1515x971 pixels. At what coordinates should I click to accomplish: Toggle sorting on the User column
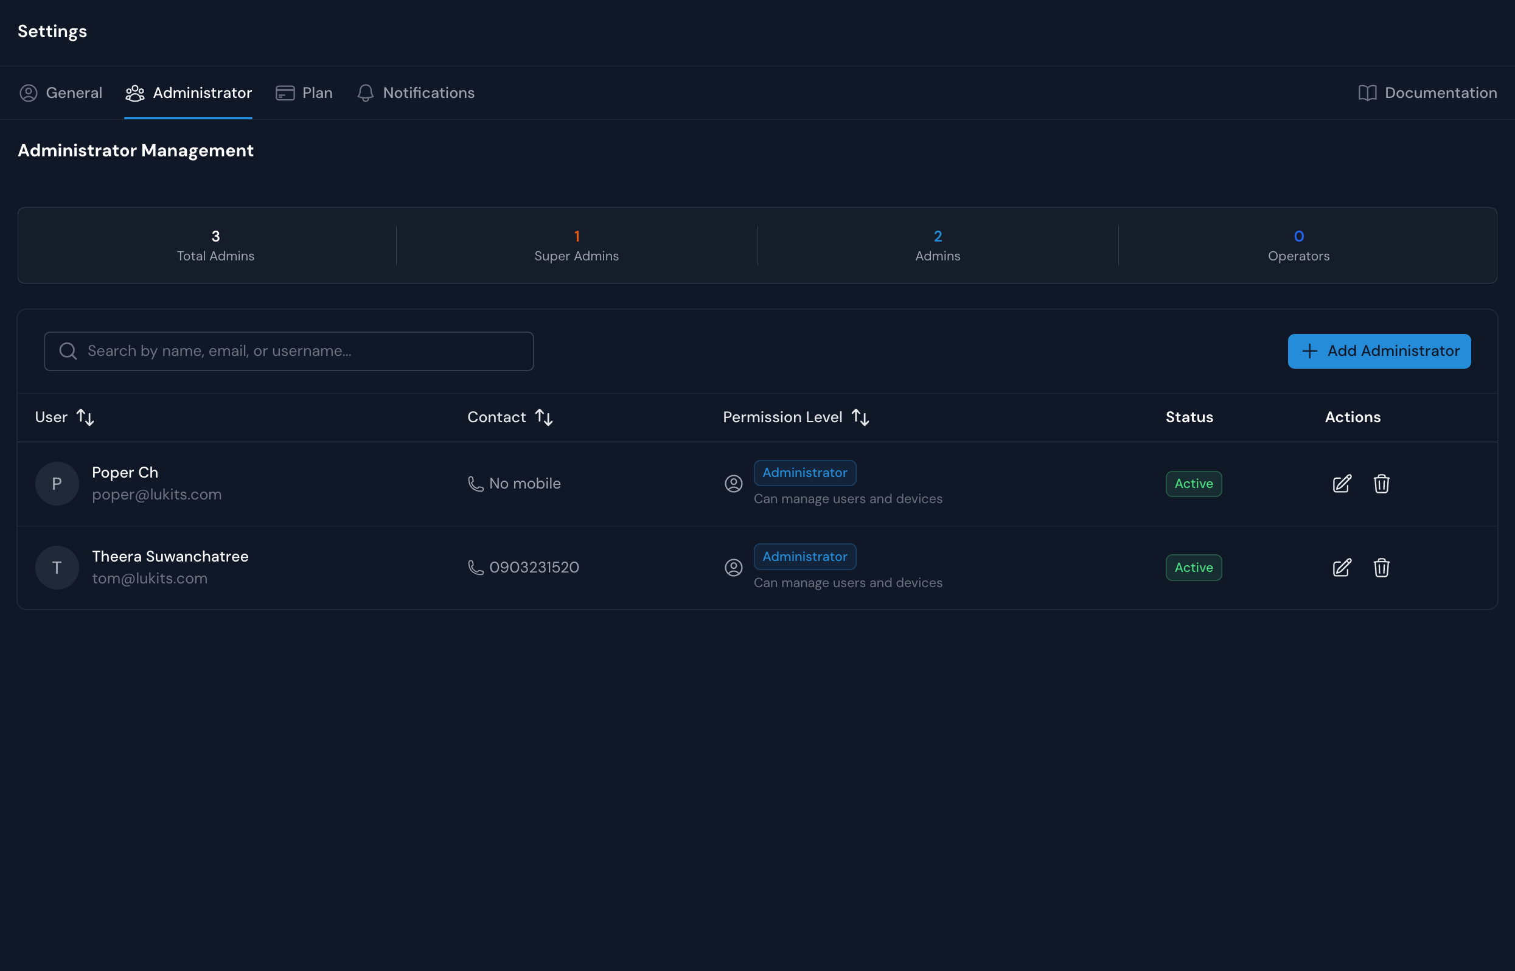point(86,417)
